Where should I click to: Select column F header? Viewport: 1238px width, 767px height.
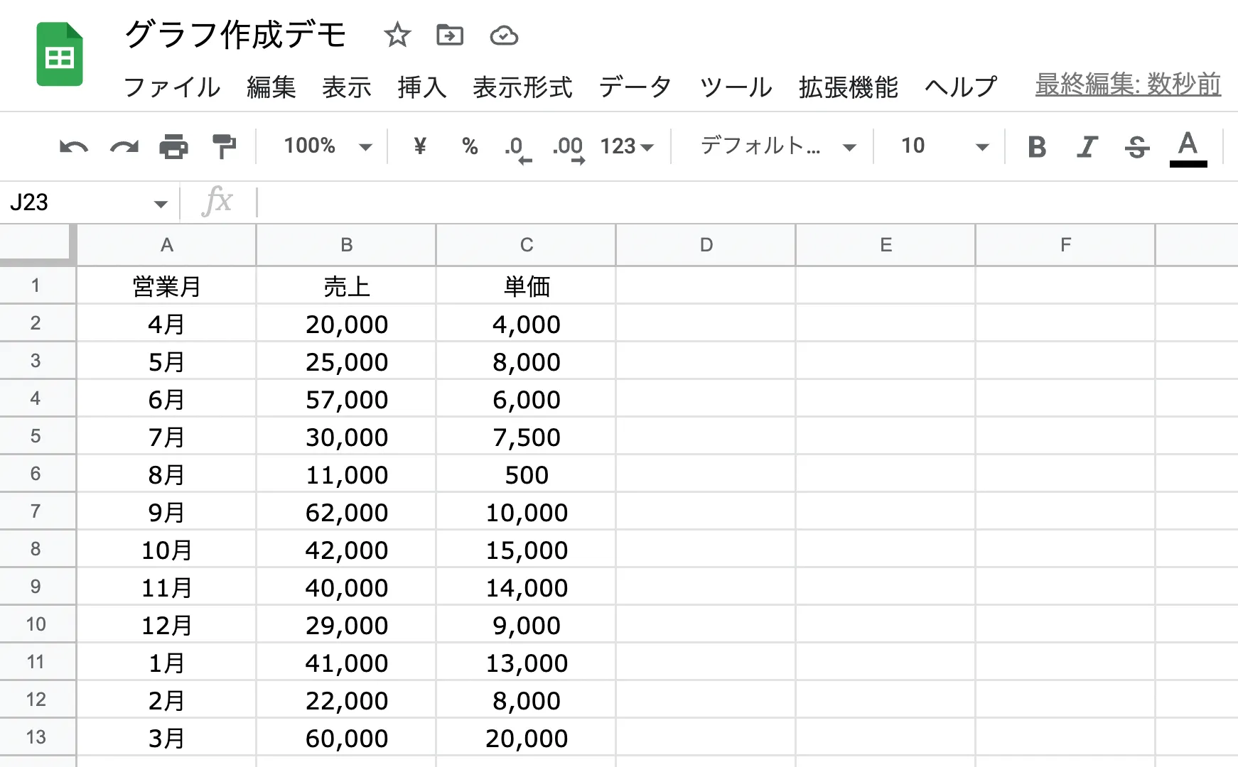click(1065, 245)
